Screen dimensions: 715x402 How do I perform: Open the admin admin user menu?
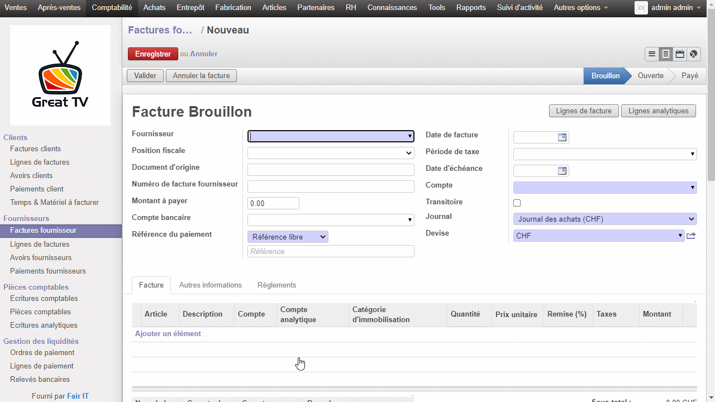pos(676,8)
